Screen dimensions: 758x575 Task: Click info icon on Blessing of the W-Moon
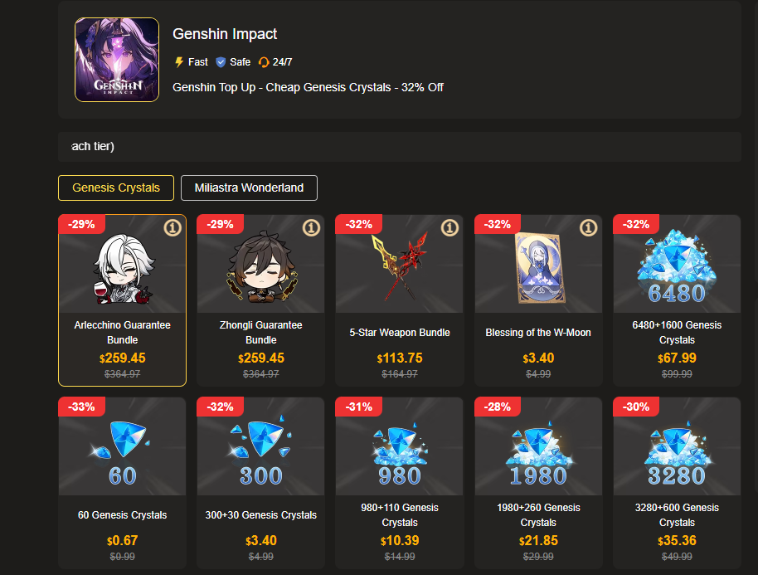588,228
